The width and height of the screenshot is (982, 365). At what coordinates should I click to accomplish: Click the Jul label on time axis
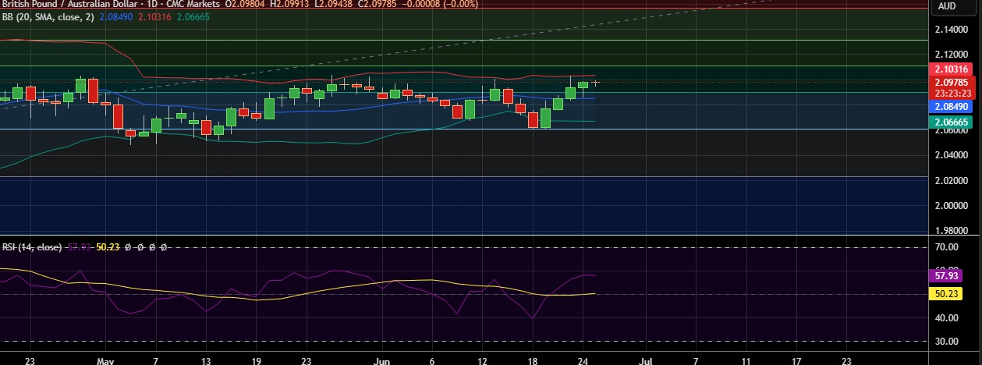pyautogui.click(x=647, y=360)
